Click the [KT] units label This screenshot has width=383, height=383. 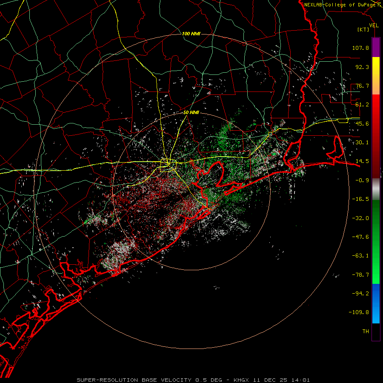pos(363,29)
